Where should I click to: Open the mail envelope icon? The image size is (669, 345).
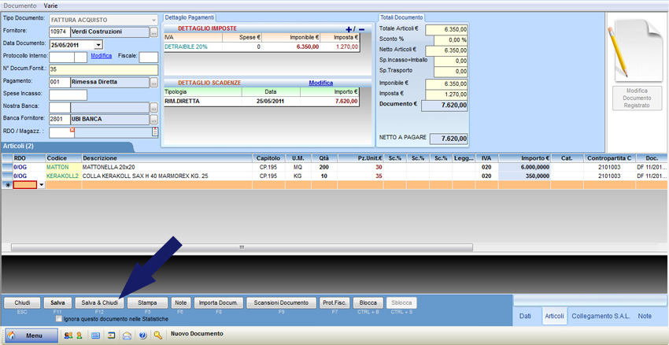pos(127,335)
